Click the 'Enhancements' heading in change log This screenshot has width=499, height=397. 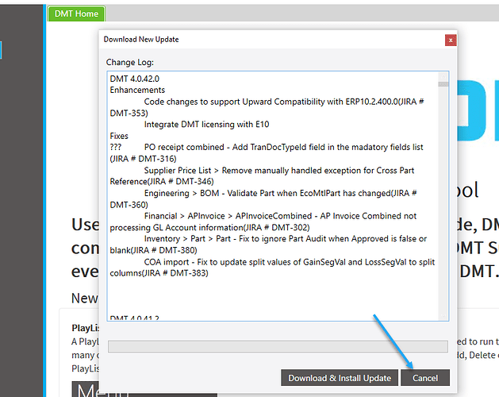pyautogui.click(x=137, y=91)
